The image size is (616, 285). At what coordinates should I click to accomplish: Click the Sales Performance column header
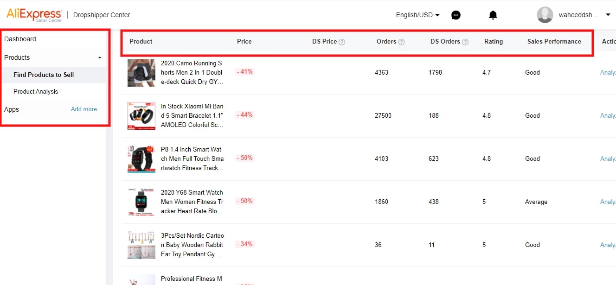click(554, 41)
